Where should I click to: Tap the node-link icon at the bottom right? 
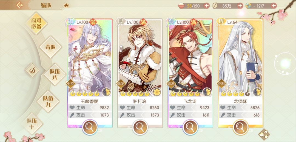click(264, 134)
